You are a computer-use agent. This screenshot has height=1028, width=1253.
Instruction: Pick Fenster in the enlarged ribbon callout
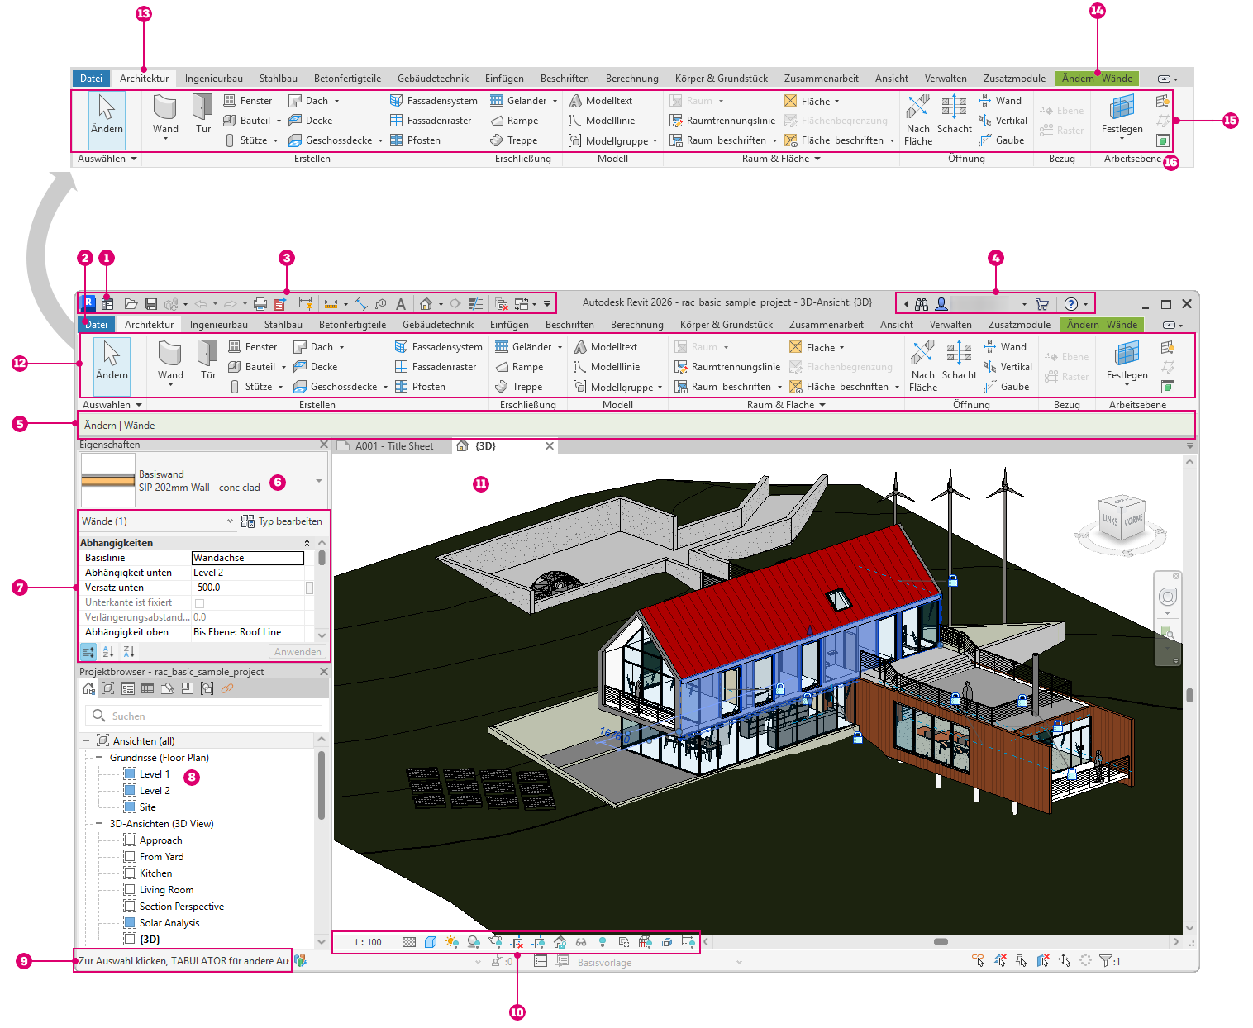pos(248,101)
